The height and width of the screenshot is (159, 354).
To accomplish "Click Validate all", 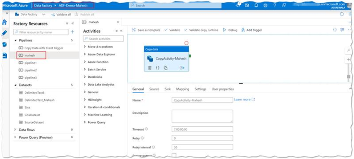I will click(x=61, y=14).
